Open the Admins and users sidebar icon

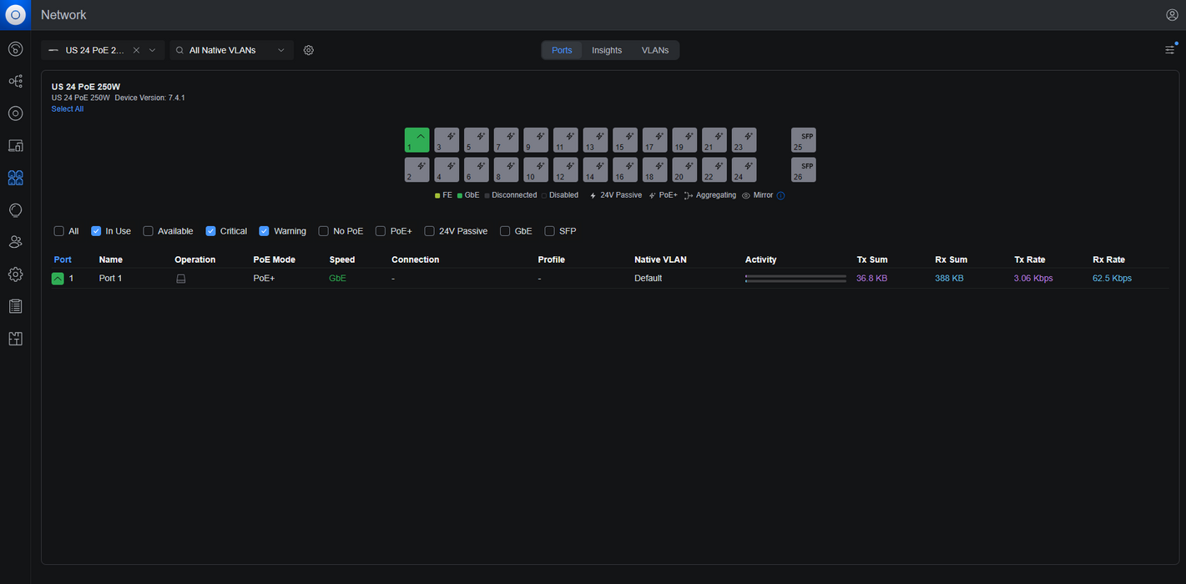tap(15, 242)
